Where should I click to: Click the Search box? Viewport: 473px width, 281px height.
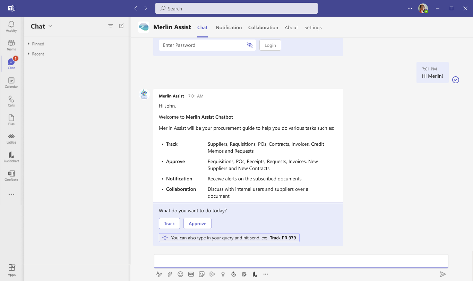click(x=237, y=8)
